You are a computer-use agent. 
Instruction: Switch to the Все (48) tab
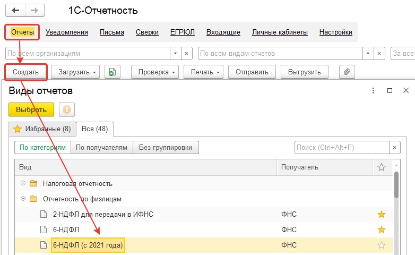(x=95, y=129)
